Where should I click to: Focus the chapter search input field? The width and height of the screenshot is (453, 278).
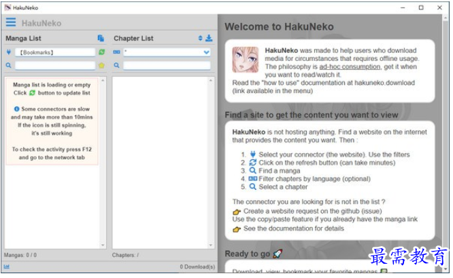pyautogui.click(x=167, y=65)
